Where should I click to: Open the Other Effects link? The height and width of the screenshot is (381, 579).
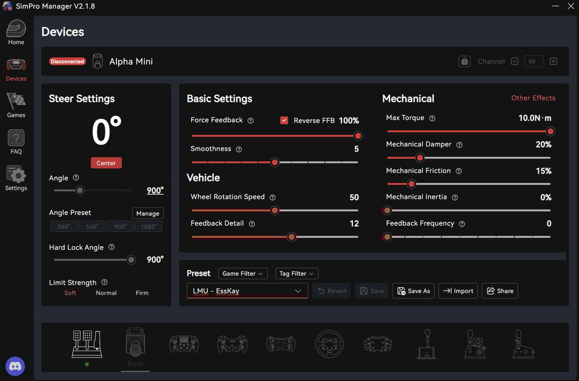pos(533,98)
